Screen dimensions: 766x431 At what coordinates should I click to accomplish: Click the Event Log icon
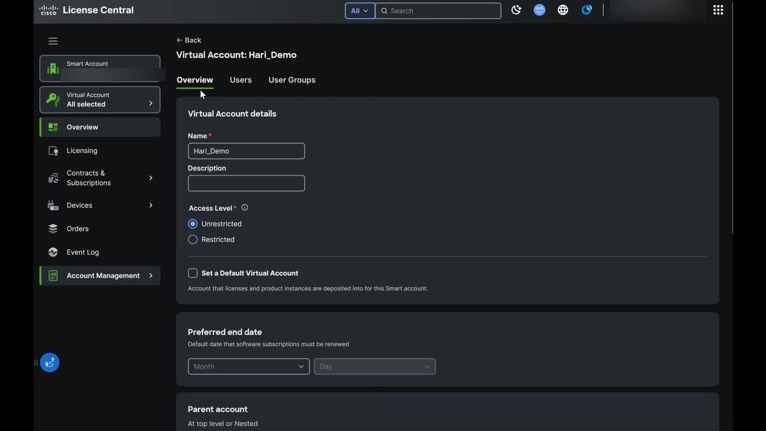tap(53, 252)
